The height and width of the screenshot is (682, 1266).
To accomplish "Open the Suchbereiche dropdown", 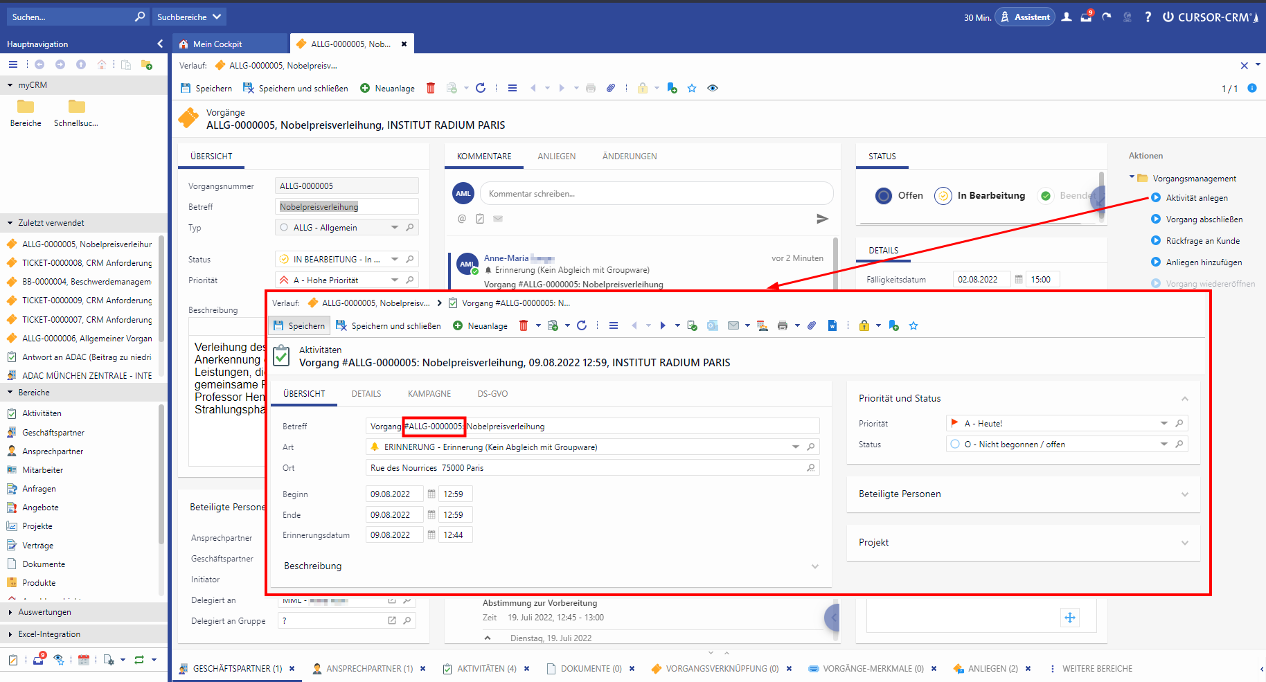I will (x=189, y=17).
